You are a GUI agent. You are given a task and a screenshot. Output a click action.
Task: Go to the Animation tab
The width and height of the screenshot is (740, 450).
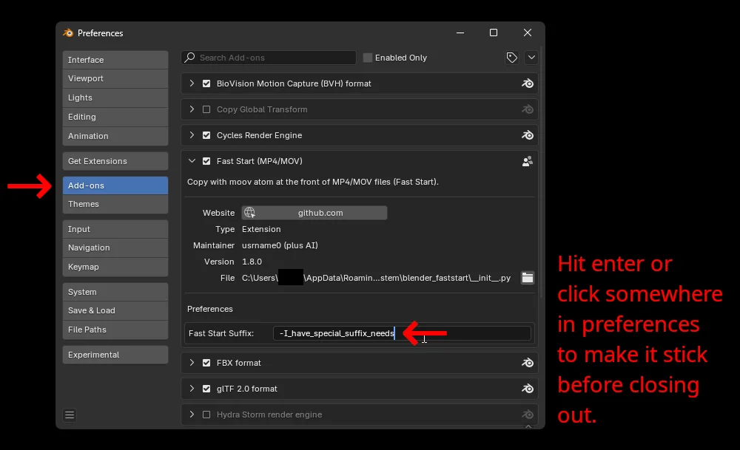tap(115, 136)
